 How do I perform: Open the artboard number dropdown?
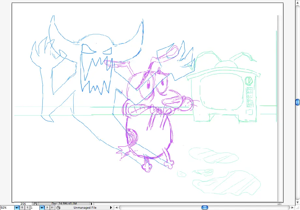[x=42, y=207]
